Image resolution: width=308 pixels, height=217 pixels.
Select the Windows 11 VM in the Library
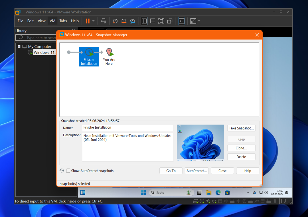click(45, 52)
